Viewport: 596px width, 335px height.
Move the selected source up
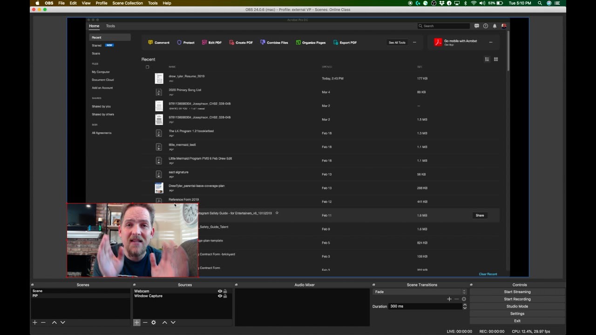point(164,322)
